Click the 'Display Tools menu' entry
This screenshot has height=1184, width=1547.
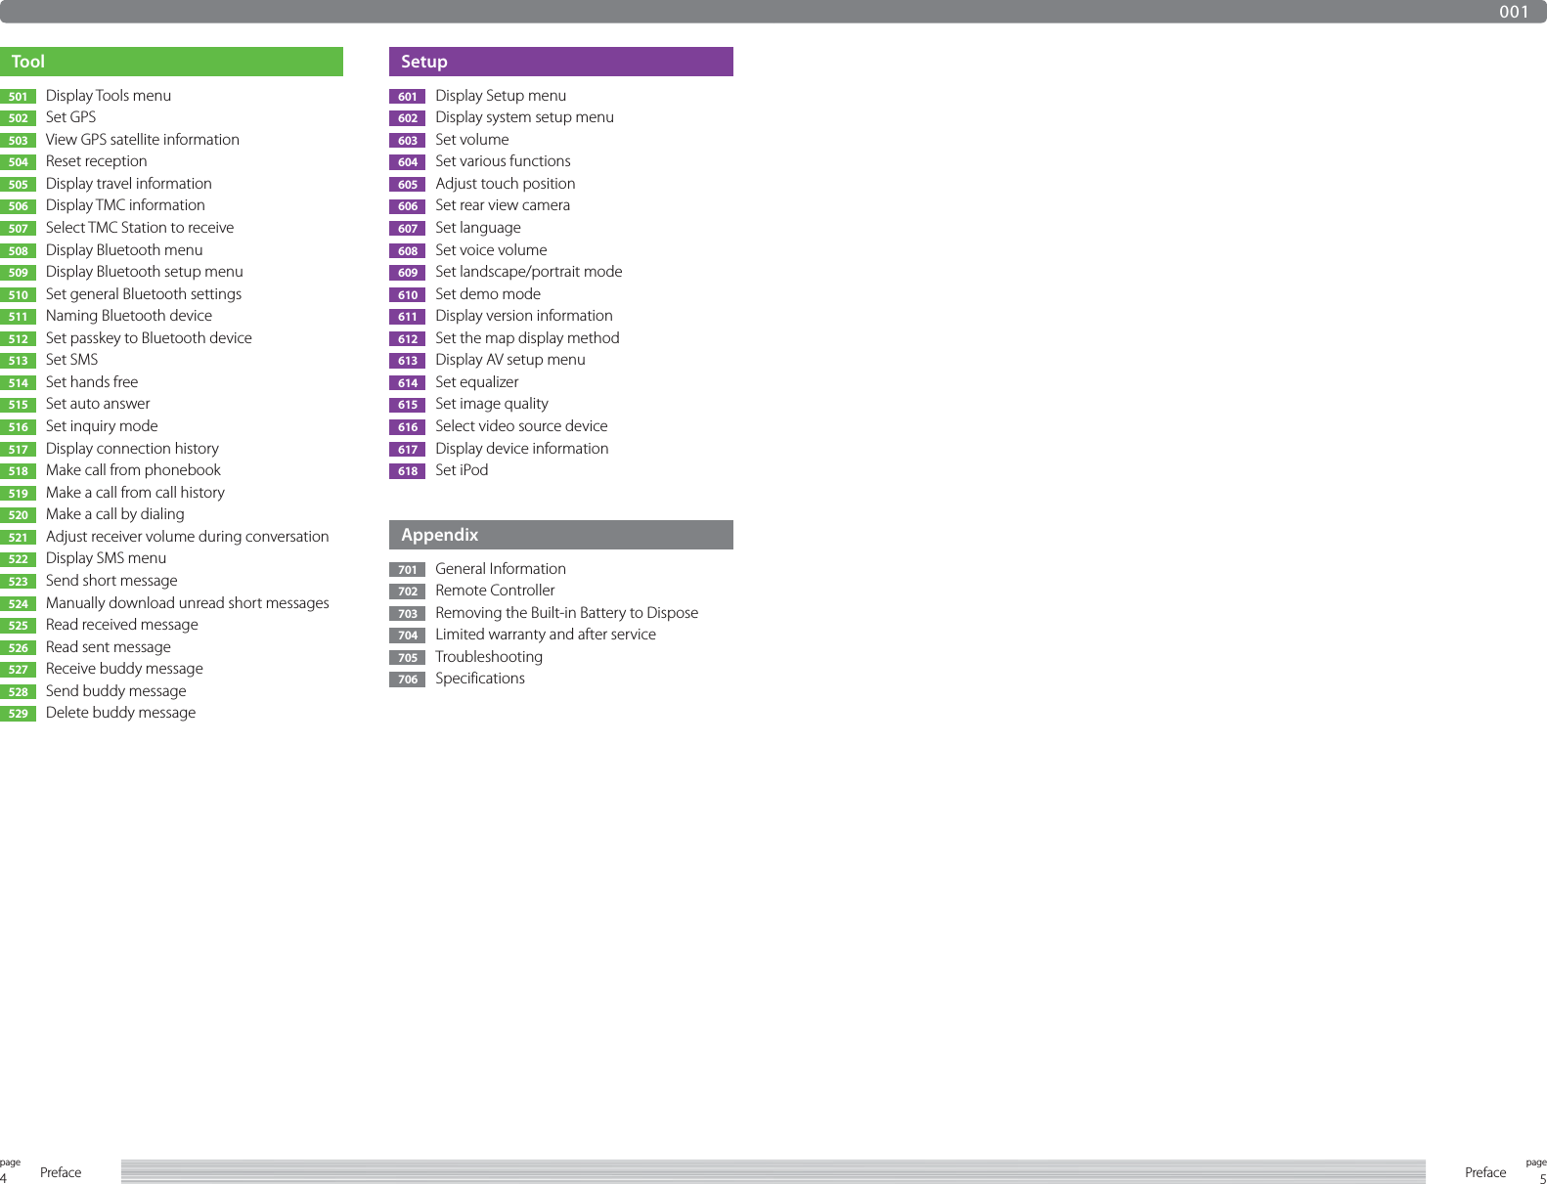coord(109,96)
